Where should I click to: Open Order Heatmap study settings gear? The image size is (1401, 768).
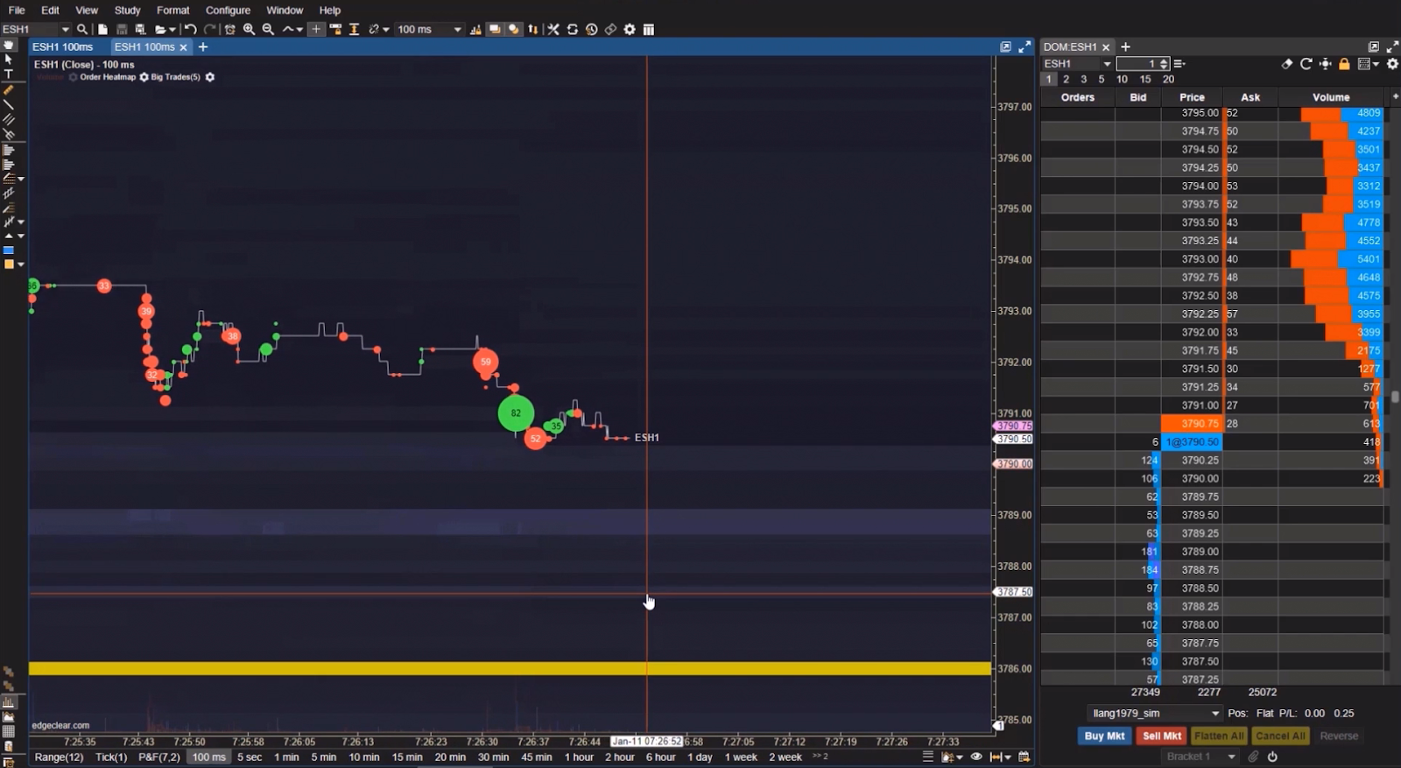coord(144,77)
